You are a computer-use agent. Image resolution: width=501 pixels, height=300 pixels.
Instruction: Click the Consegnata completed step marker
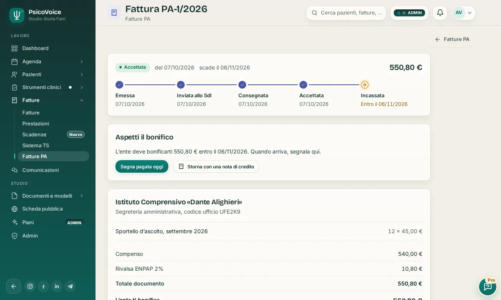point(242,85)
